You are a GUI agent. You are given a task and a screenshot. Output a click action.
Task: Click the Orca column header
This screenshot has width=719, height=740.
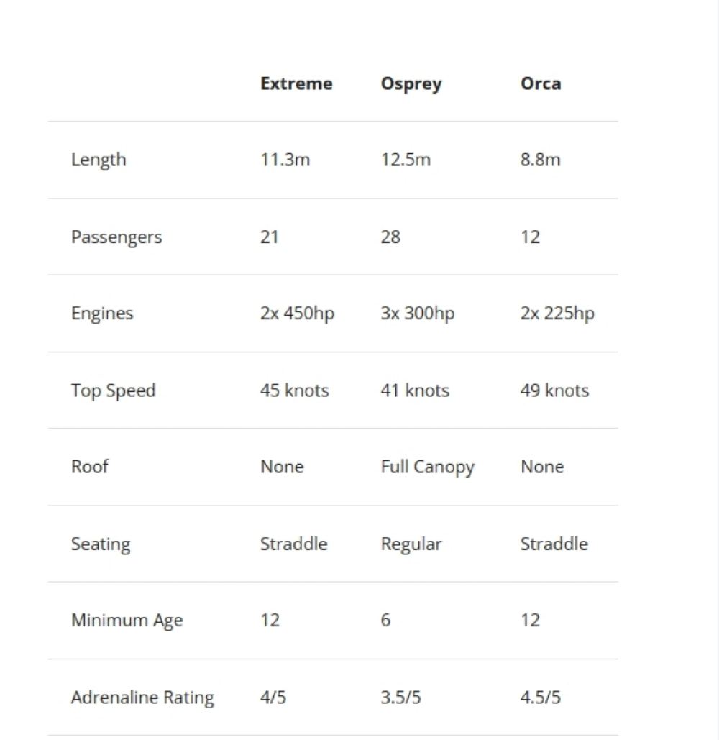pos(541,83)
